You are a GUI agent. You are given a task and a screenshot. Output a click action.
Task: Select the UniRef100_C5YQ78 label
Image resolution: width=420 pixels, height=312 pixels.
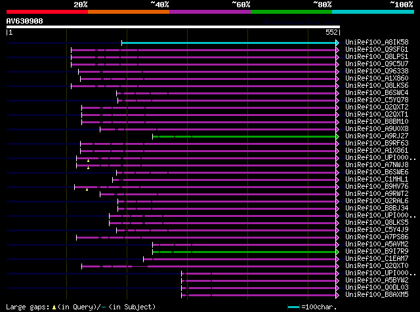click(377, 100)
